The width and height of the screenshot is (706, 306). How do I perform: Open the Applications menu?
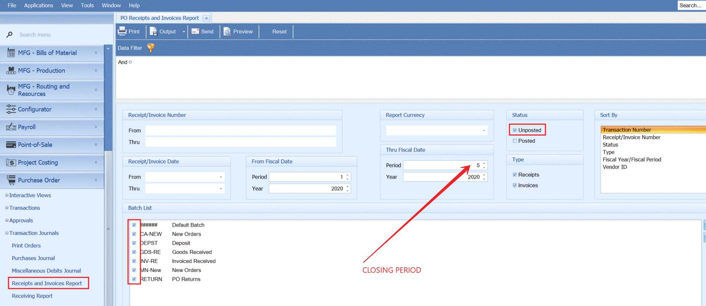(39, 5)
